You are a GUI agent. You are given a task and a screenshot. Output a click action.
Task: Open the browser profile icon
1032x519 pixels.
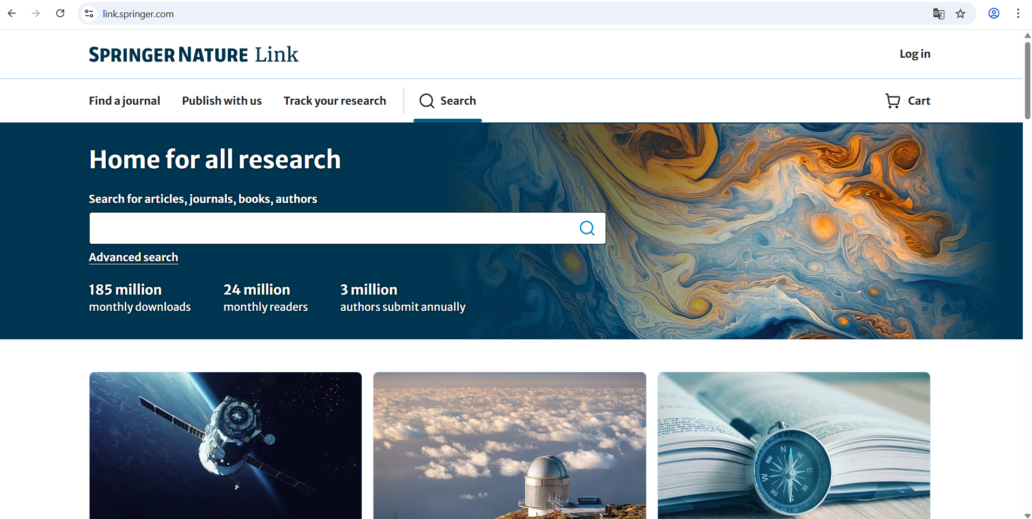tap(994, 13)
